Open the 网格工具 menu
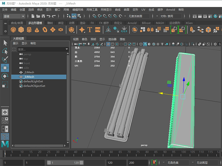The image size is (222, 166). [92, 10]
